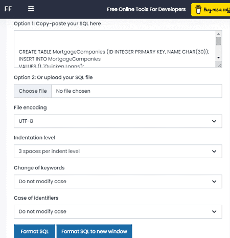Click the Free Online Tools For Developers title
This screenshot has width=230, height=238.
point(146,9)
